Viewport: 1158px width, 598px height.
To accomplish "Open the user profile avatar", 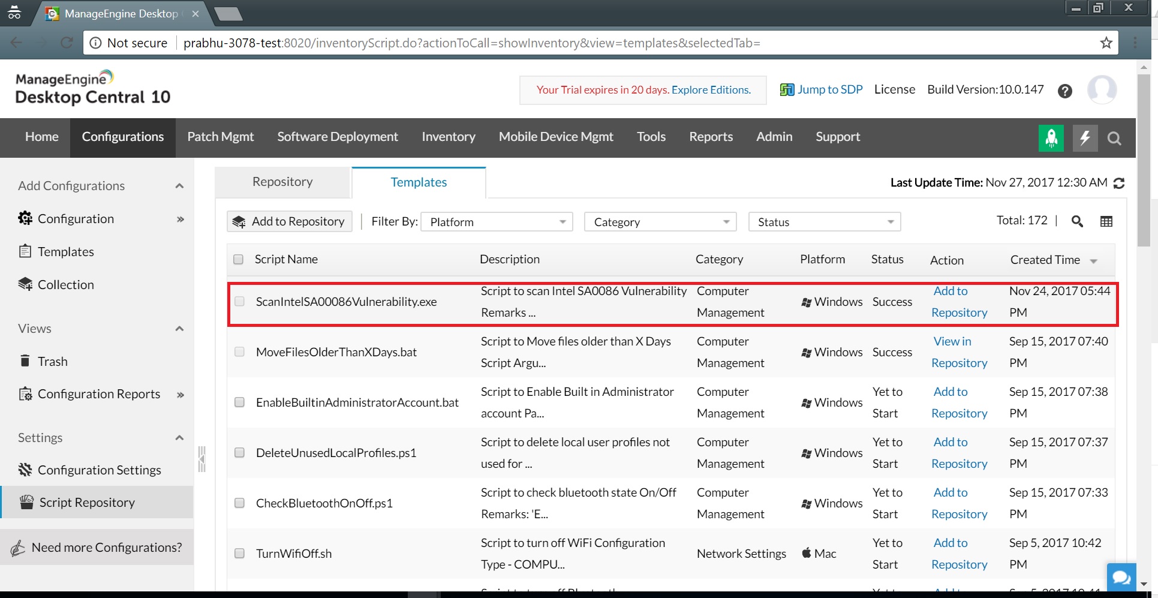I will [1102, 89].
